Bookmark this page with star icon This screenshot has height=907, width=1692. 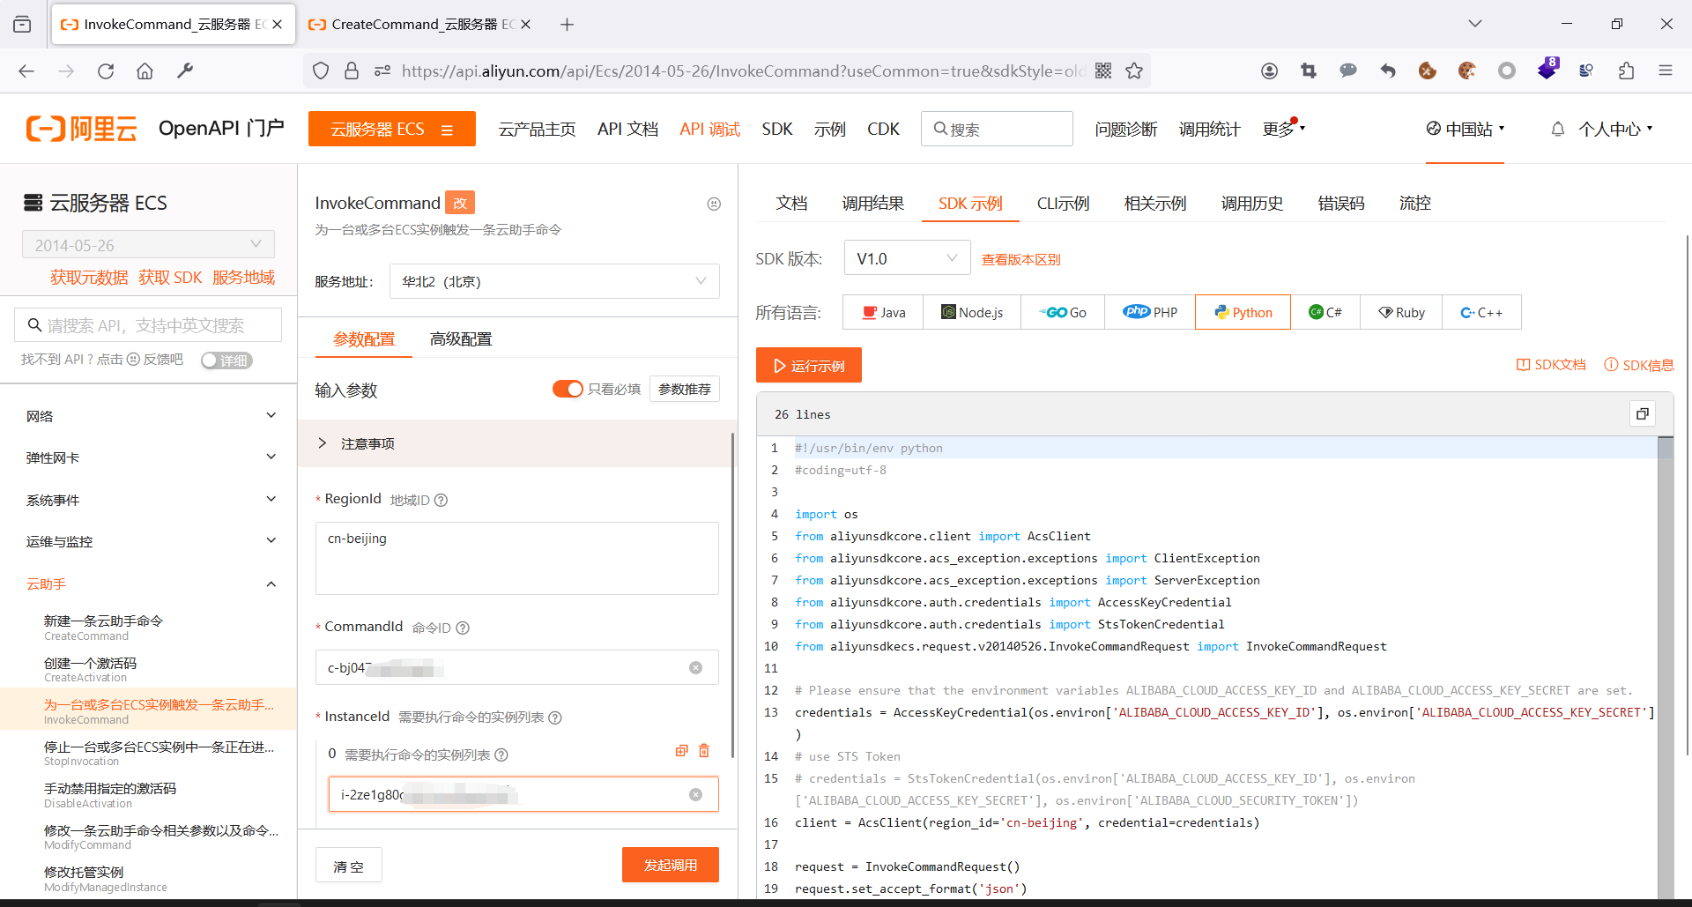(1134, 71)
